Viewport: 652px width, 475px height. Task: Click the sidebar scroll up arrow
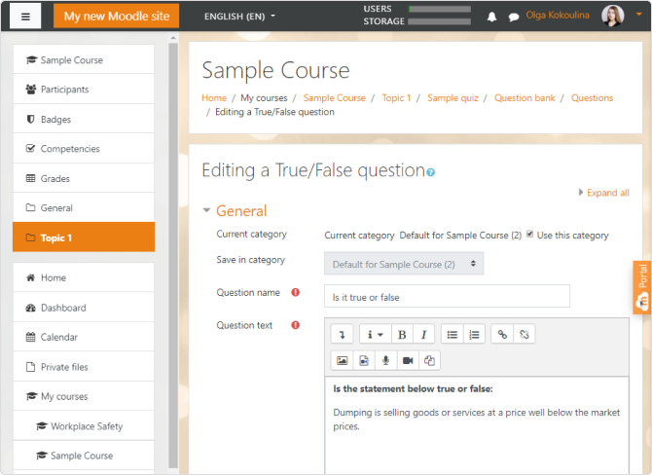(173, 38)
